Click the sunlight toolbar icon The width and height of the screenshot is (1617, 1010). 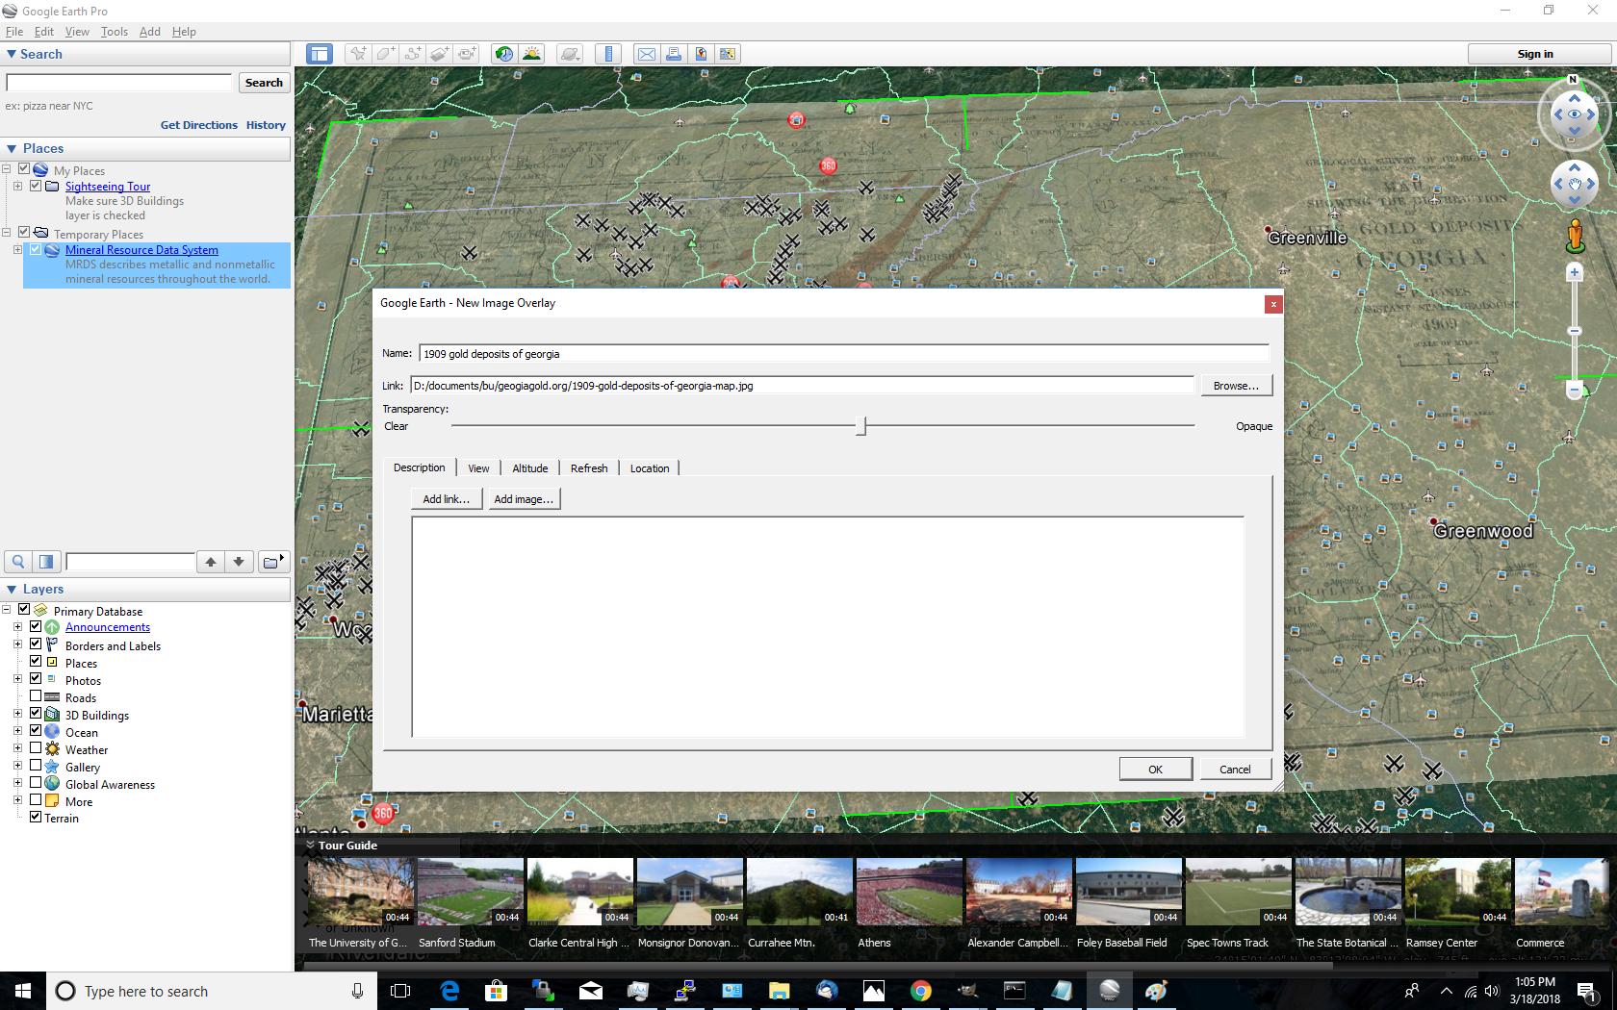531,54
